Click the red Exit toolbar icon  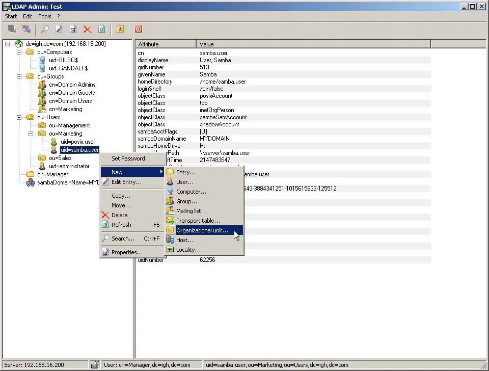(139, 30)
